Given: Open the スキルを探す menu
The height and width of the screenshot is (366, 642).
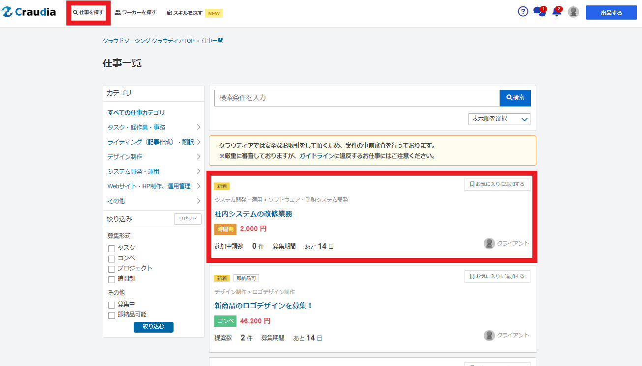Looking at the screenshot, I should click(185, 13).
